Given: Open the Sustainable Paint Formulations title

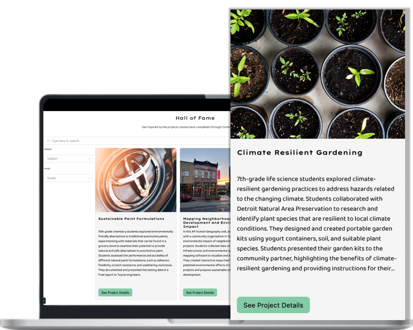Looking at the screenshot, I should (x=131, y=219).
